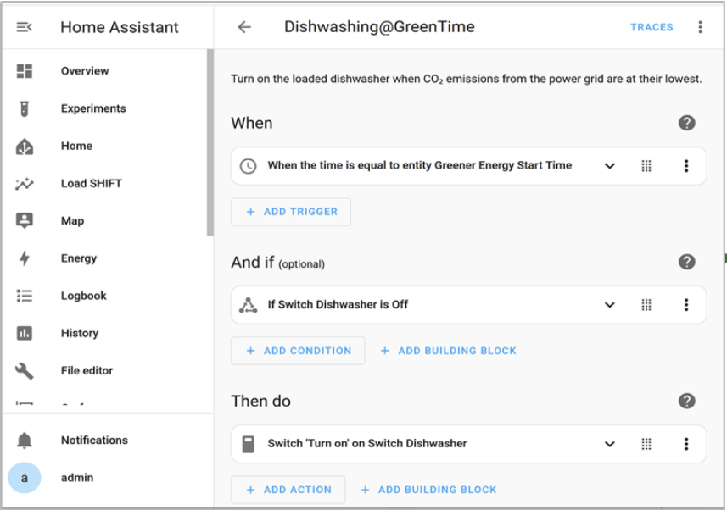Click the File editor wrench icon
This screenshot has width=727, height=510.
coord(25,370)
